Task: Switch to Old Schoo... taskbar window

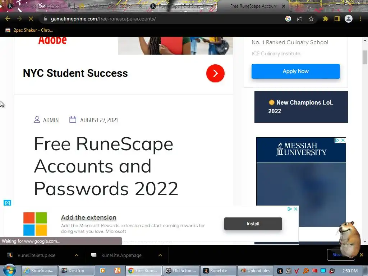Action: (181, 271)
